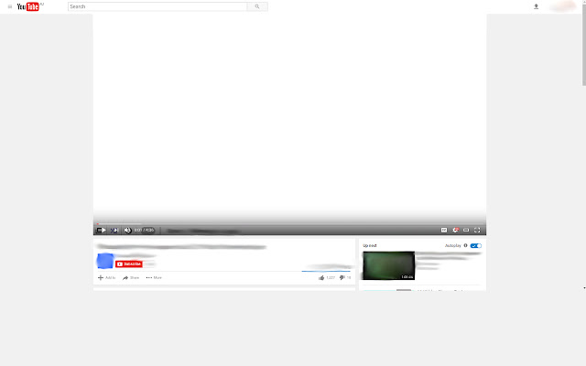Enter full screen mode
The width and height of the screenshot is (586, 366).
[x=477, y=230]
